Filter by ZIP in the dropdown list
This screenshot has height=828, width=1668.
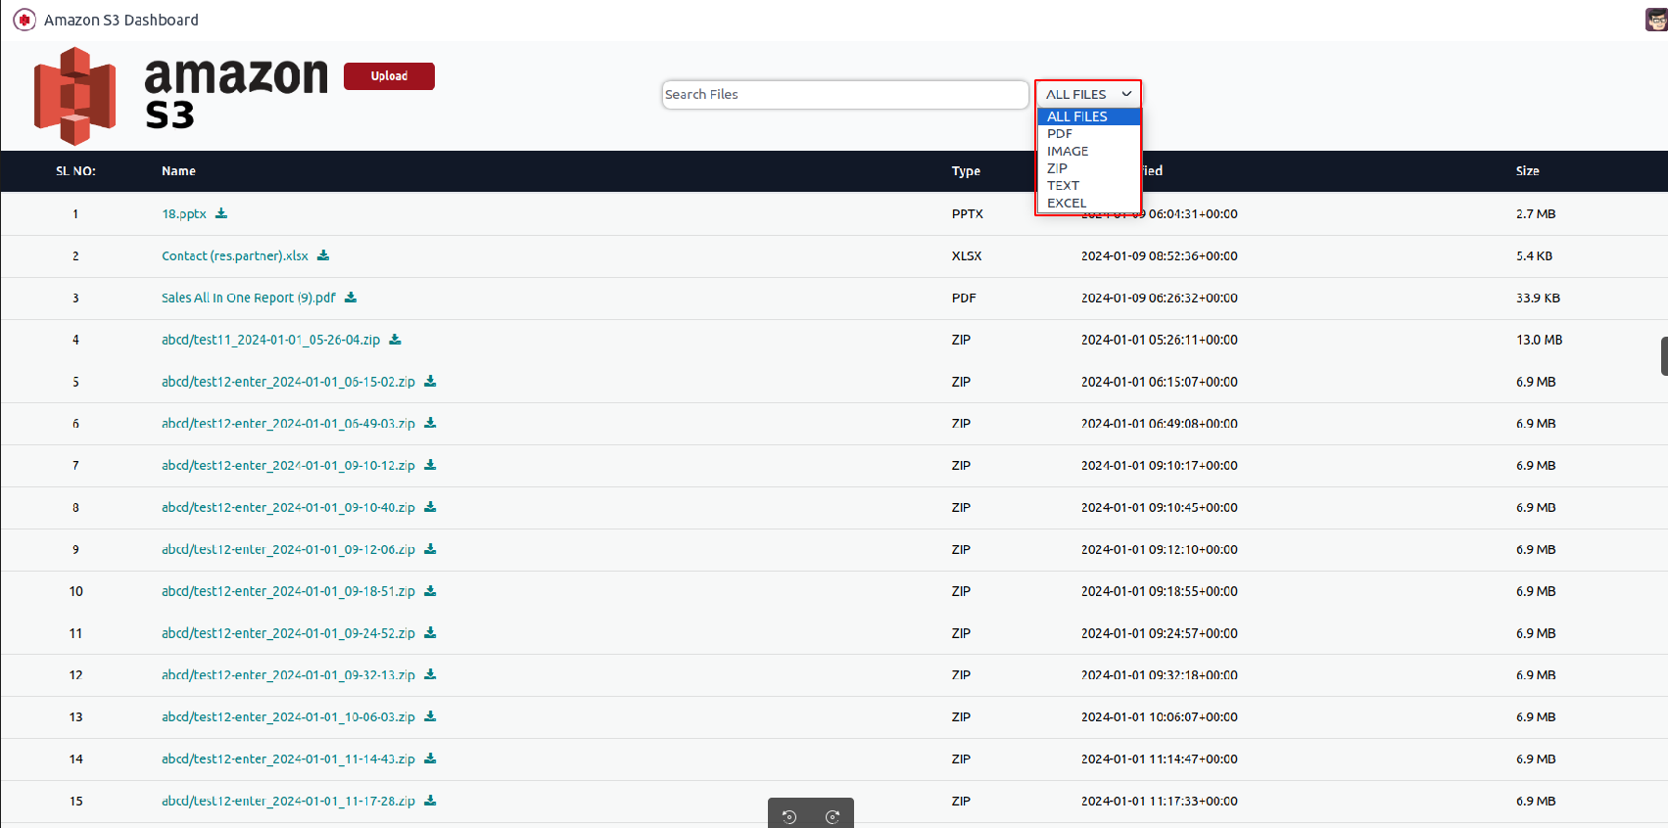coord(1088,168)
